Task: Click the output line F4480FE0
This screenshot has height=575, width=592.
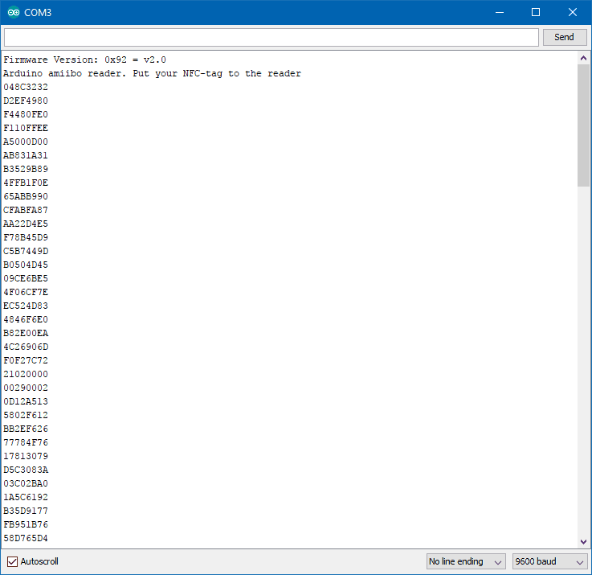Action: pos(26,114)
